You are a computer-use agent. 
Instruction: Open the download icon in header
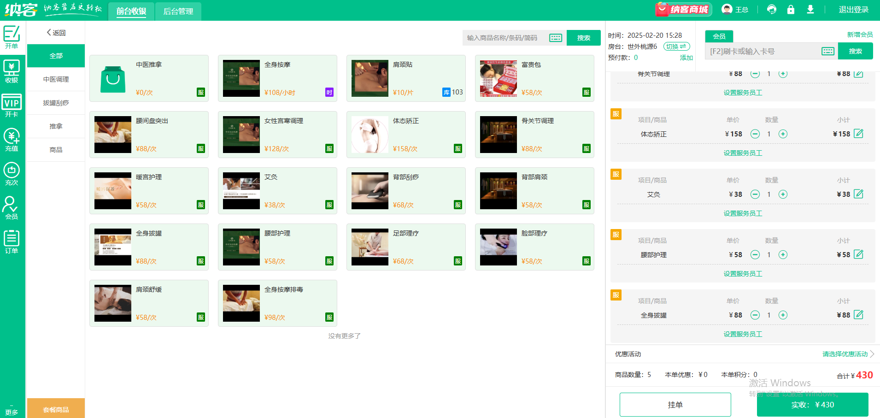810,9
